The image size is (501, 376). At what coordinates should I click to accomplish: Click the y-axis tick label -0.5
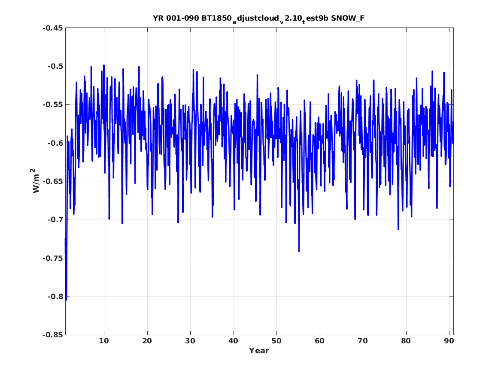coord(55,67)
